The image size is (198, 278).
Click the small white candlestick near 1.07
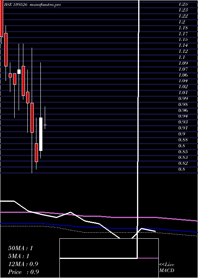(19, 71)
